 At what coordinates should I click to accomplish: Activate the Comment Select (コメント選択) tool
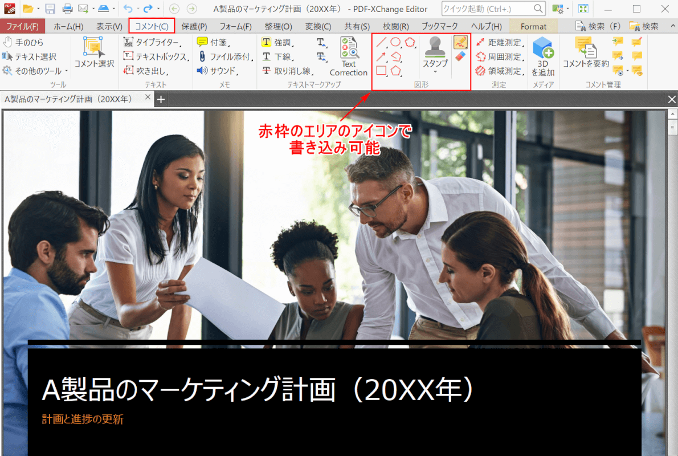pos(94,52)
